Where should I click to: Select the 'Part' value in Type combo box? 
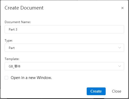pos(12,48)
